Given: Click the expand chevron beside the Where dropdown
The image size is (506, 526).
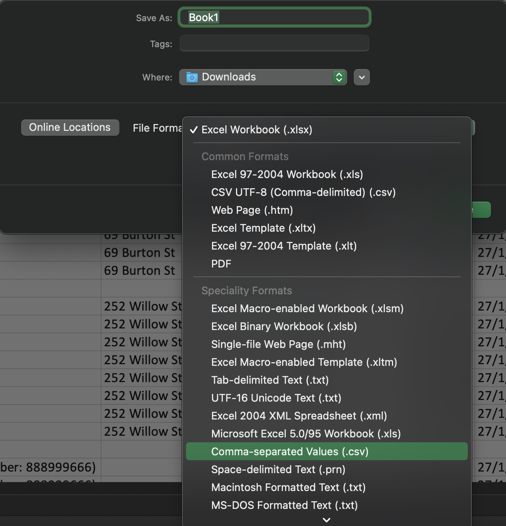Looking at the screenshot, I should pos(361,77).
